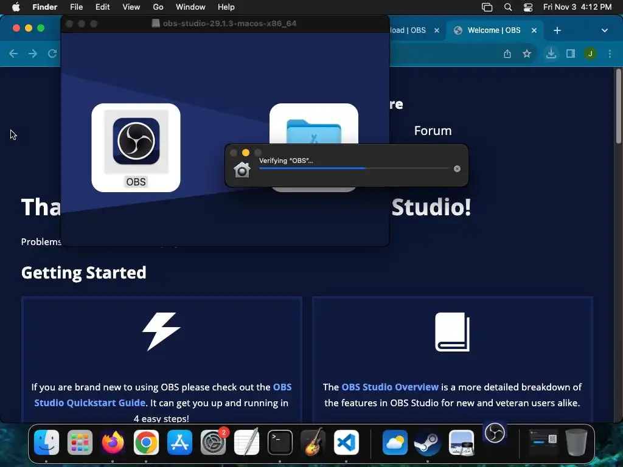Open the Help menu
The height and width of the screenshot is (467, 623).
pos(226,7)
